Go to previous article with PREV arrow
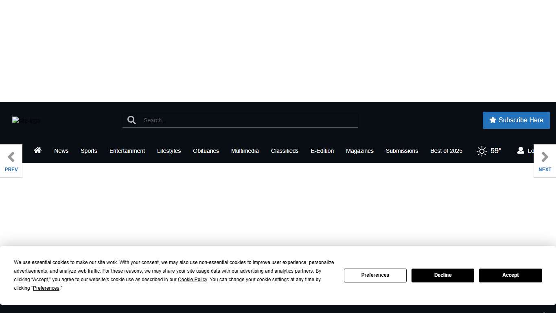The height and width of the screenshot is (313, 556). 11,161
